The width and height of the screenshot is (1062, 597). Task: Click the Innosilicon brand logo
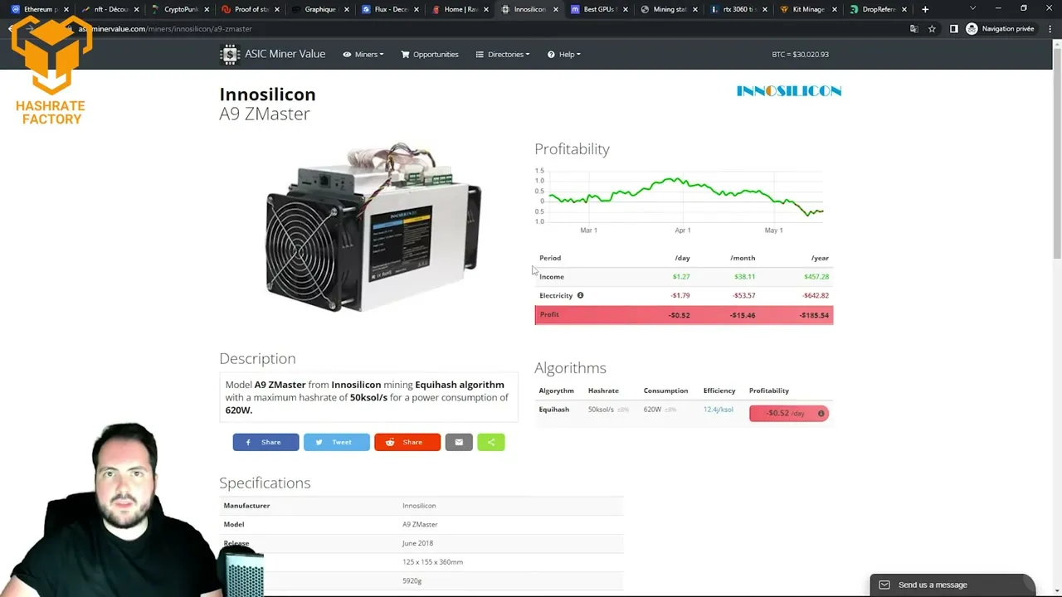coord(788,91)
